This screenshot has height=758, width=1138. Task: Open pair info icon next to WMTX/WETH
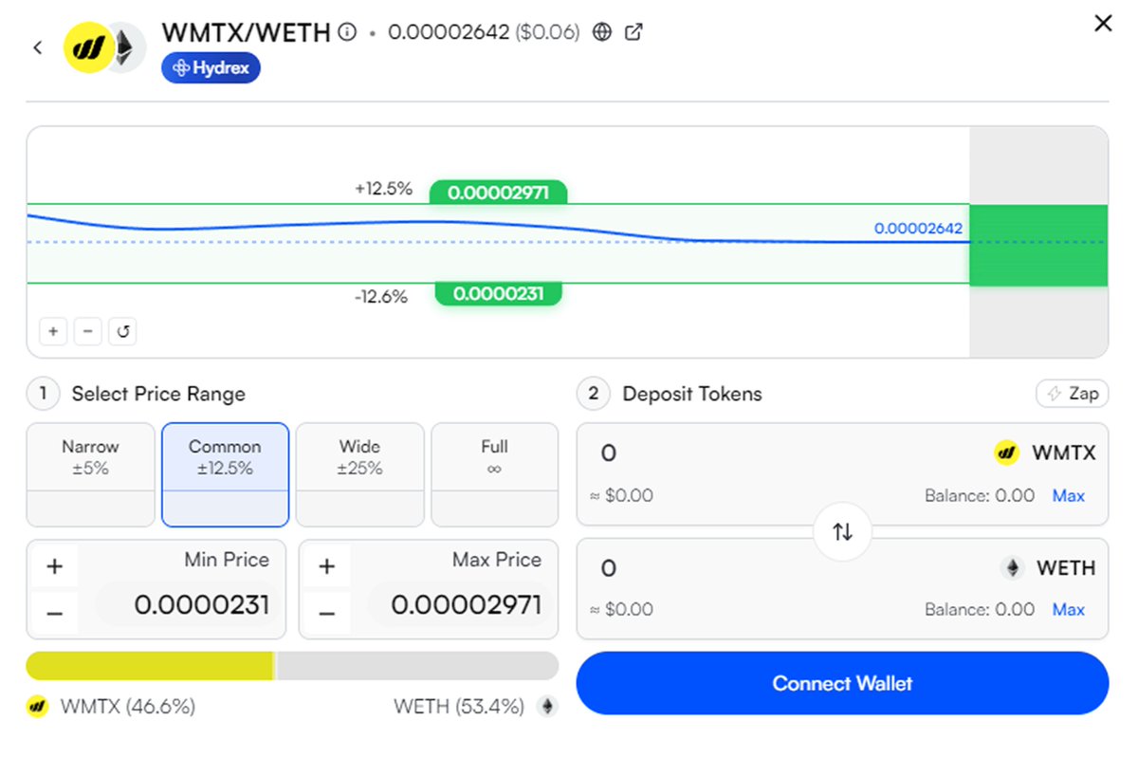pos(348,32)
